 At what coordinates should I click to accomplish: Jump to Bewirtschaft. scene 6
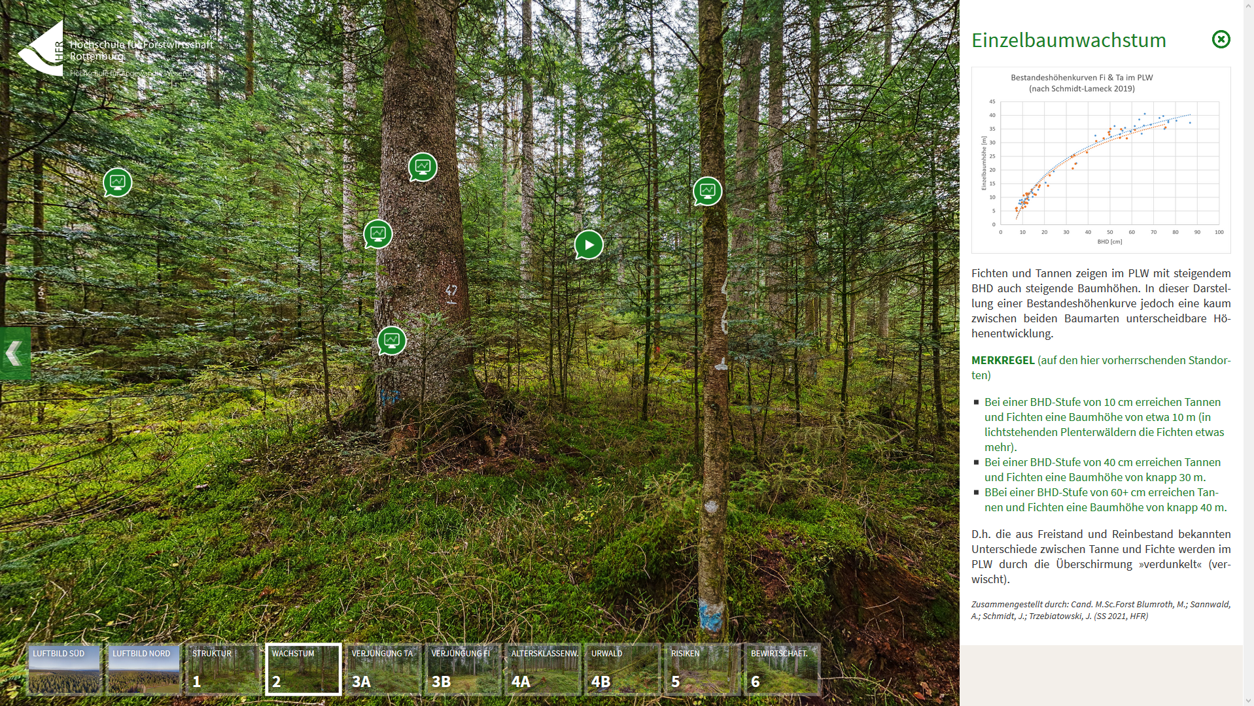[x=782, y=669]
